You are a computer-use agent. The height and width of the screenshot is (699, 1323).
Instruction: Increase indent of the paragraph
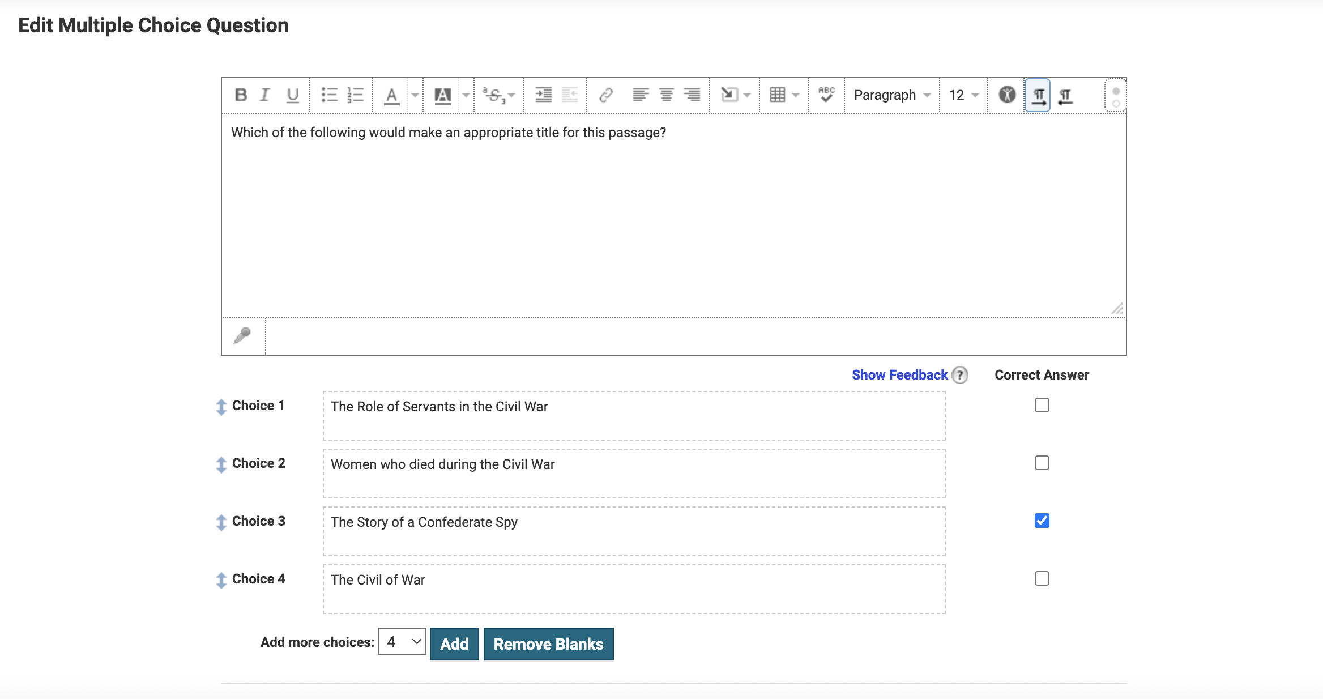(543, 95)
